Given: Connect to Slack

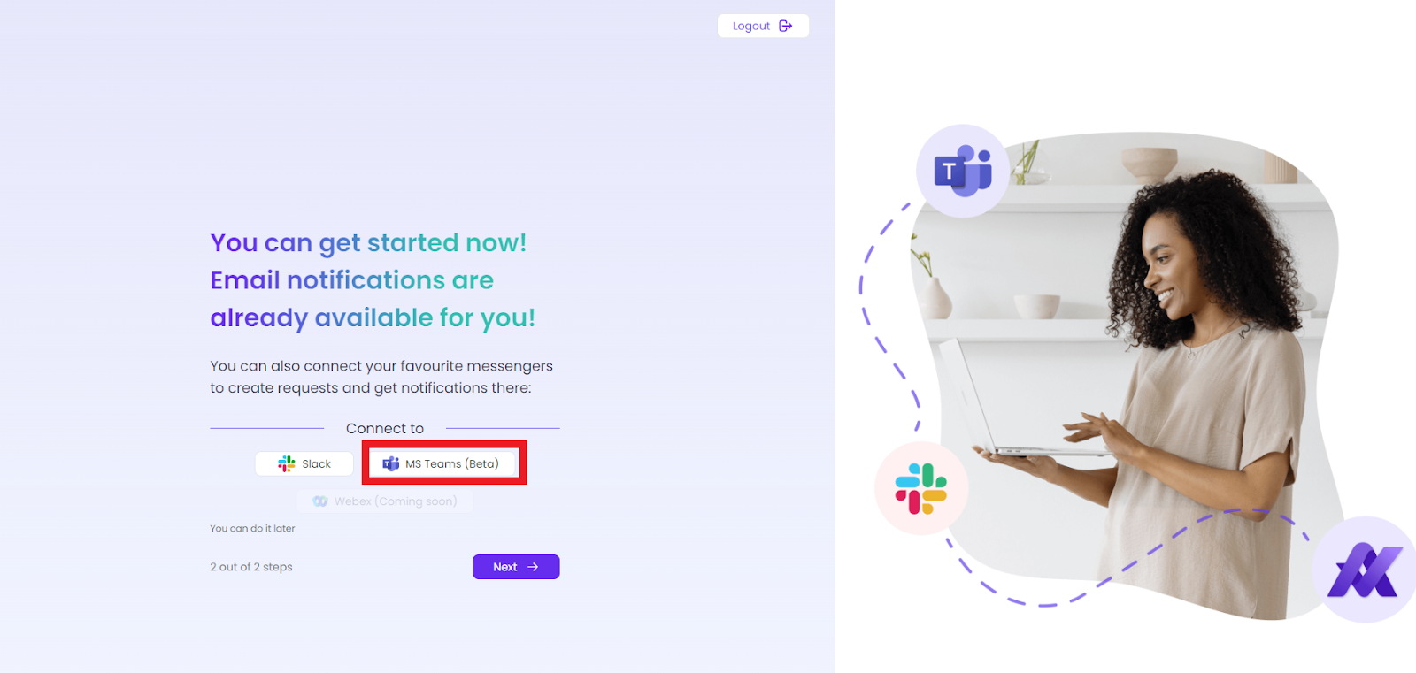Looking at the screenshot, I should [x=304, y=463].
